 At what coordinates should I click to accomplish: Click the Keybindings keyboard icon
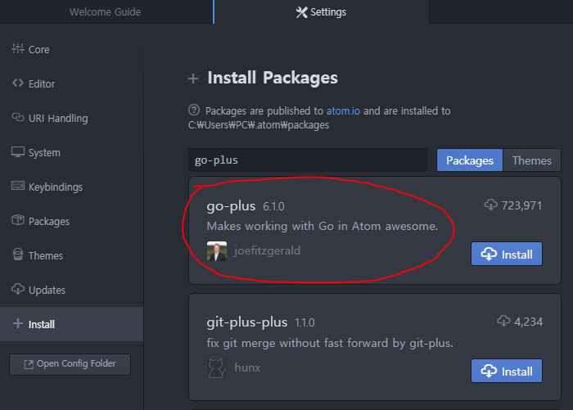tap(17, 186)
